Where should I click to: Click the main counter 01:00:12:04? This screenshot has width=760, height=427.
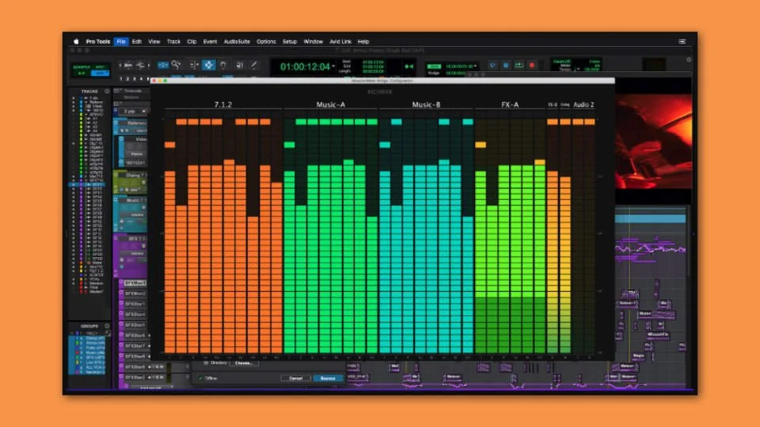[305, 66]
